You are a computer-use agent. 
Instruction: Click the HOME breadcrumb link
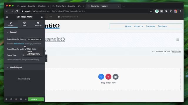(x=167, y=51)
